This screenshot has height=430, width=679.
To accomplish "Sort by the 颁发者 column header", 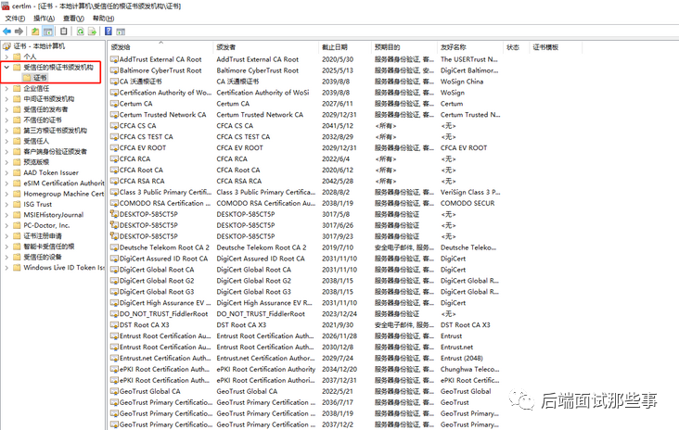I will 265,47.
